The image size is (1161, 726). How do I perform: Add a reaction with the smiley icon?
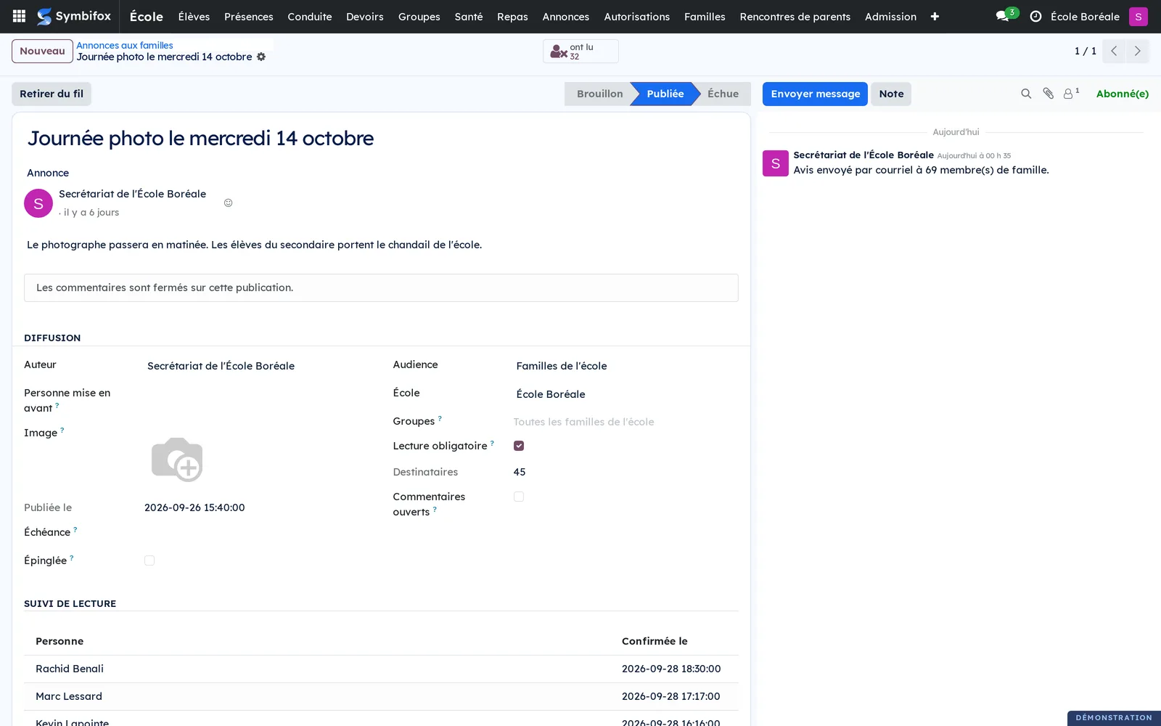(228, 203)
